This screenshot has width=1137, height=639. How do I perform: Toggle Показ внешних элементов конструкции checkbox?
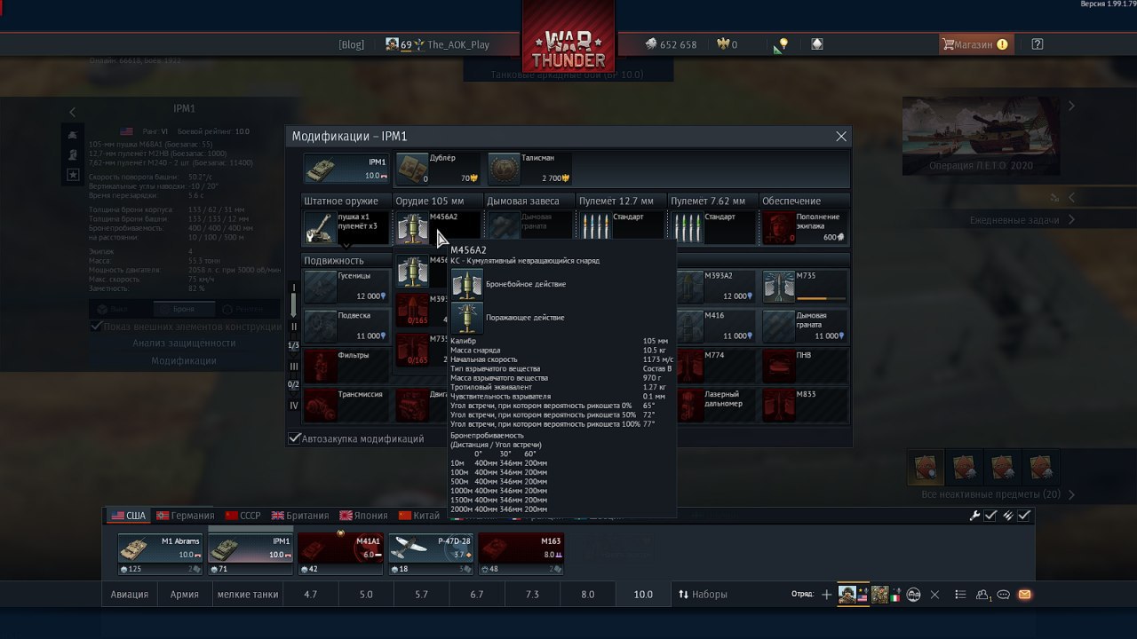96,326
